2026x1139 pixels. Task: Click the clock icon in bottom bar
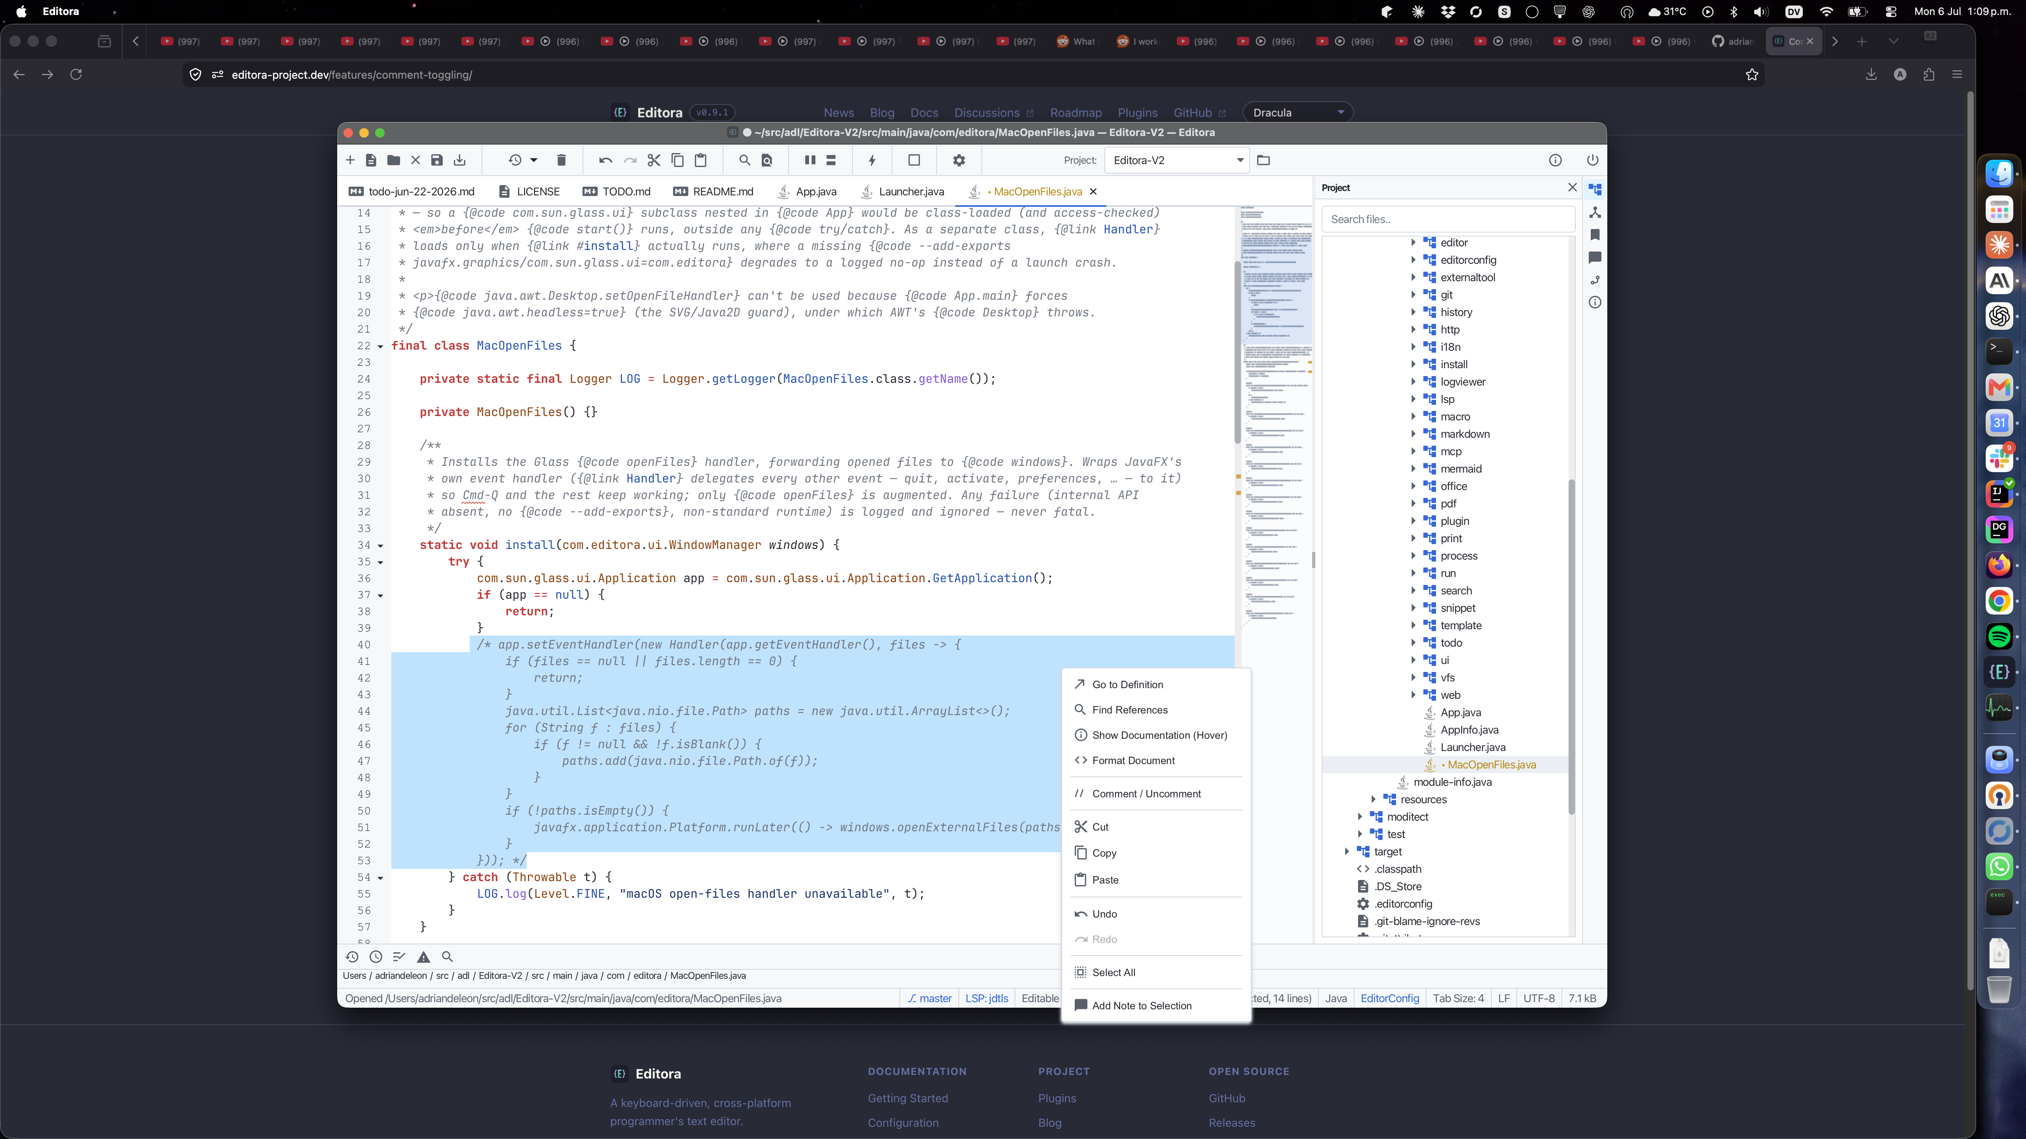[x=376, y=957]
